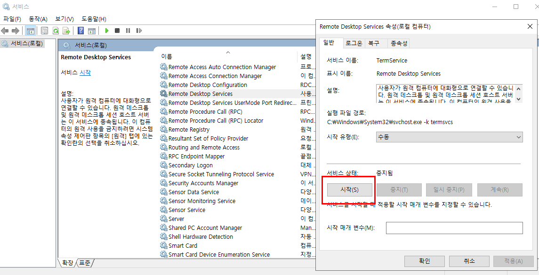Screen dimensions: 539x275
Task: Click the 시작(S) button to start service
Action: click(349, 189)
